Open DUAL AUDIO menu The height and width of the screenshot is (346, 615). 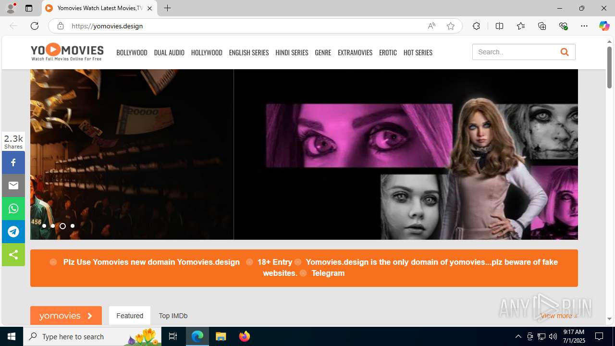[x=169, y=52]
